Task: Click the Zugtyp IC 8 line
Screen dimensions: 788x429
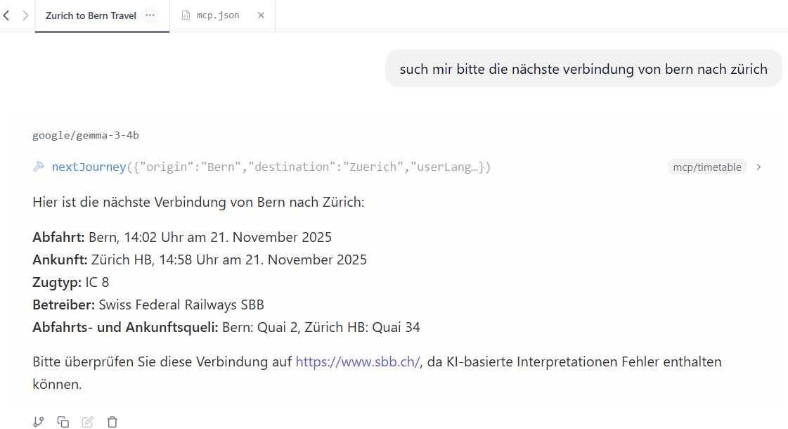Action: [x=71, y=282]
